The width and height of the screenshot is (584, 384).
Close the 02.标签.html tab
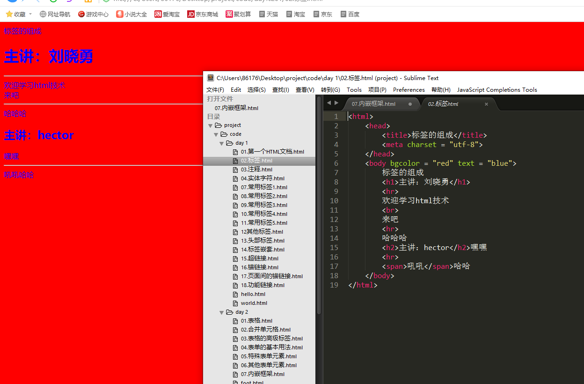pos(486,104)
